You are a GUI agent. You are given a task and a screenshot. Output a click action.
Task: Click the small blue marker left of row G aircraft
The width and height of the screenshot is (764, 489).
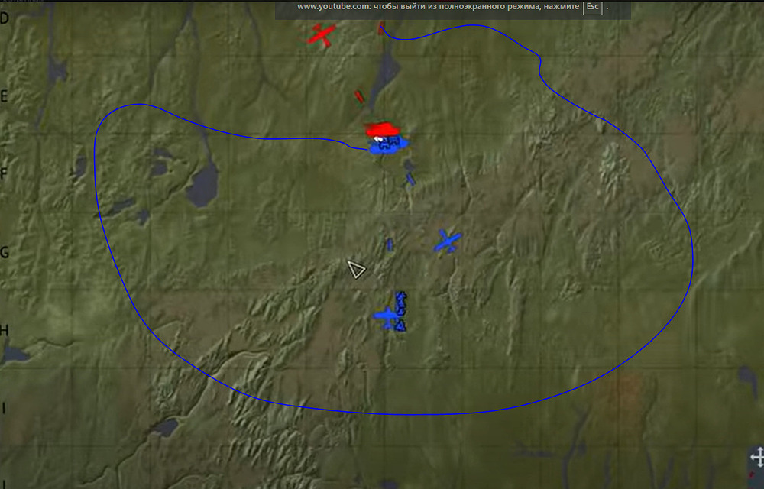390,244
